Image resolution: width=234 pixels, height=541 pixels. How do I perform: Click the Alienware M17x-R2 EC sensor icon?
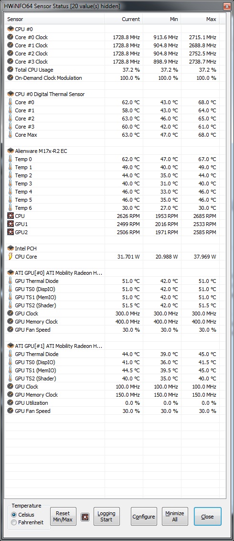tap(10, 151)
